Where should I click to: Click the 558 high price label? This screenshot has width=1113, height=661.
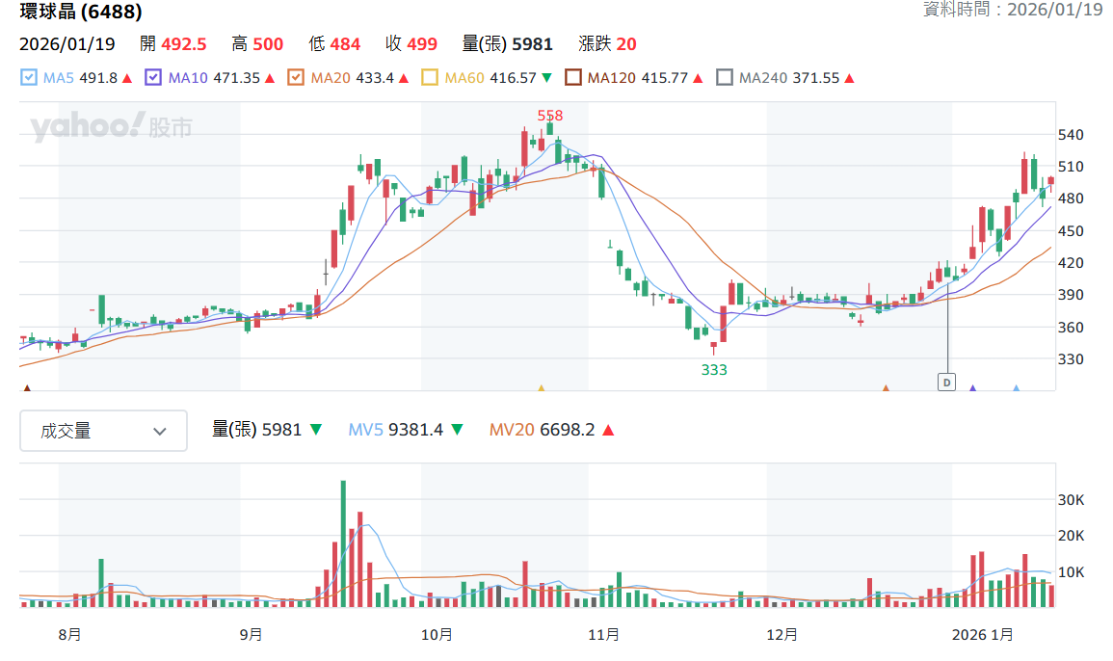pyautogui.click(x=550, y=115)
